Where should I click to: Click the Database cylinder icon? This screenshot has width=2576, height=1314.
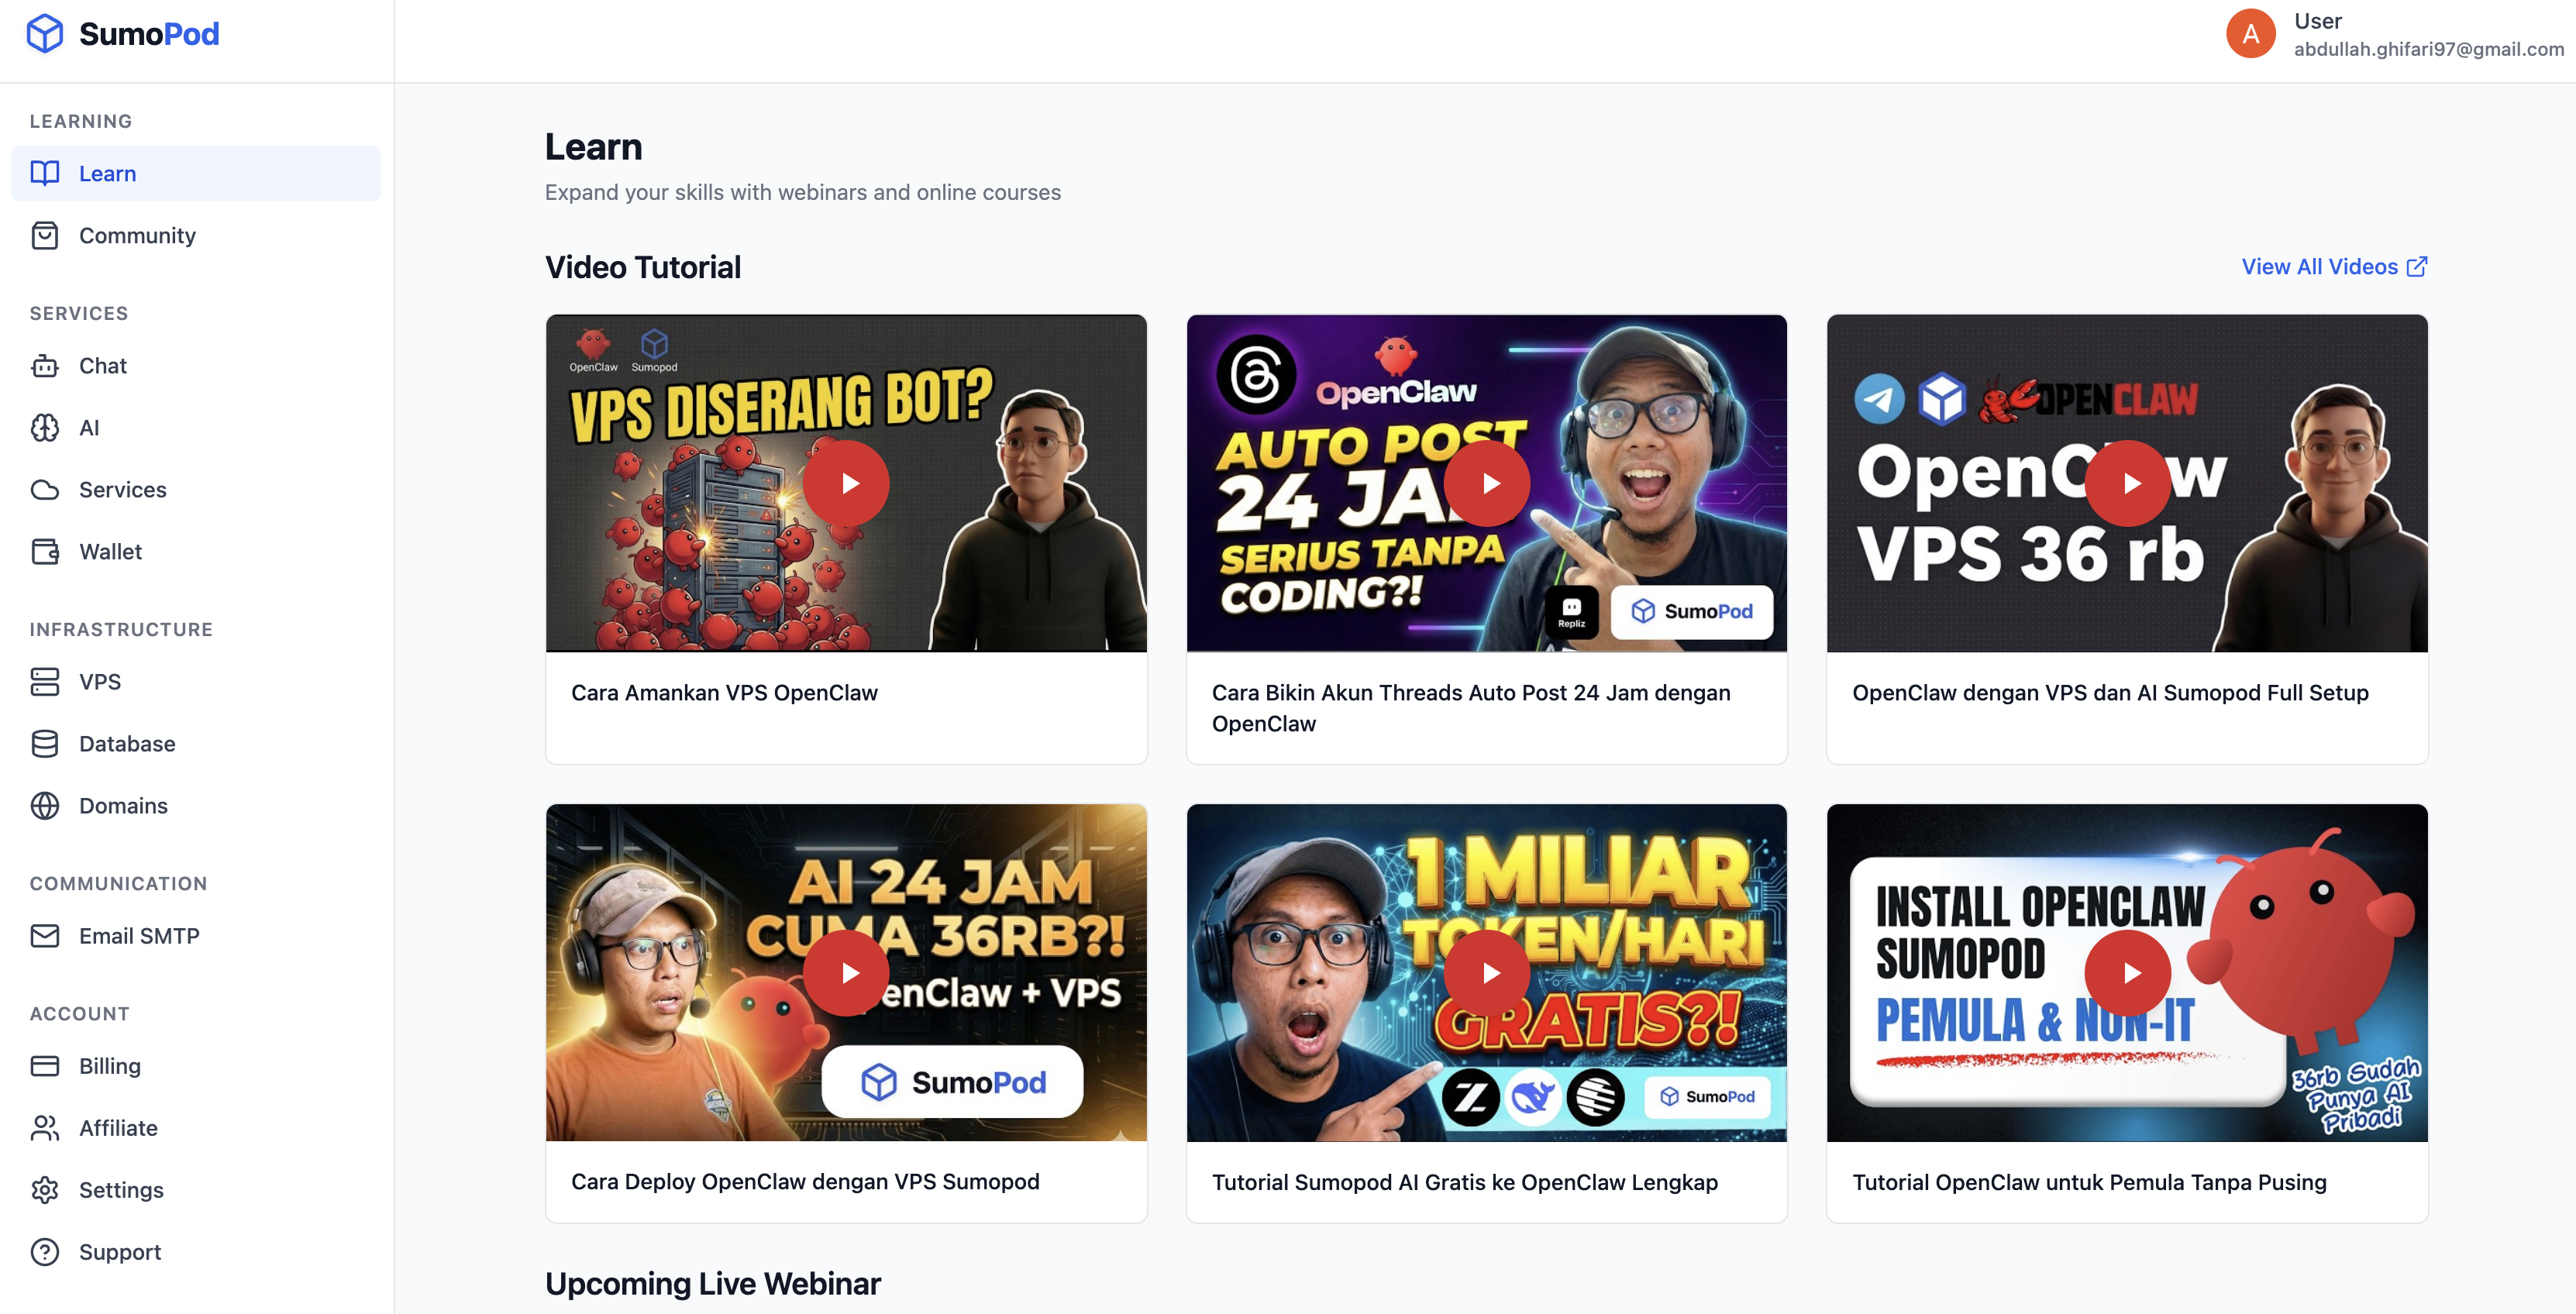[45, 744]
